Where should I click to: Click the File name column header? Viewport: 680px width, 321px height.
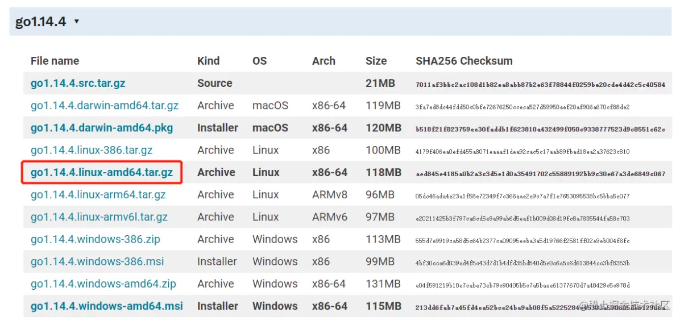(55, 61)
